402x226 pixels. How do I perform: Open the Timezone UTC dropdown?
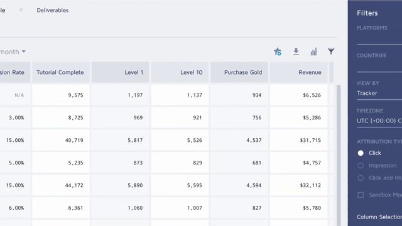tap(379, 121)
